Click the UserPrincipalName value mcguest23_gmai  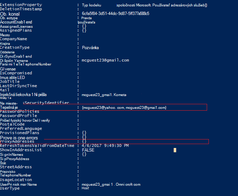111,185
